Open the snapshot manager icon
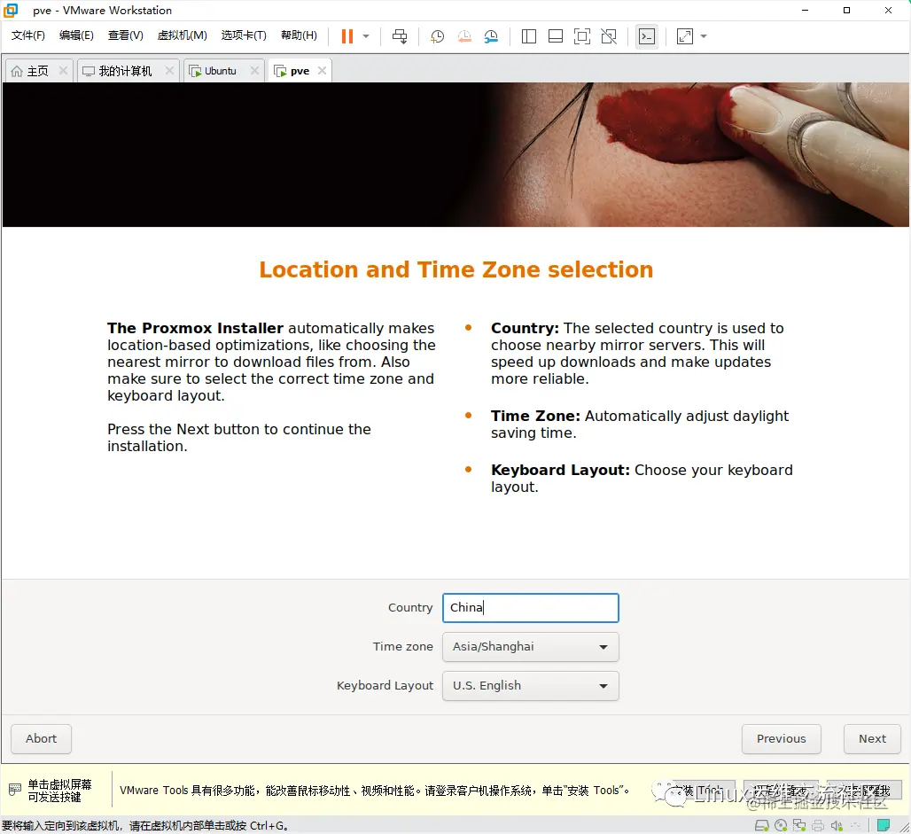 click(491, 36)
